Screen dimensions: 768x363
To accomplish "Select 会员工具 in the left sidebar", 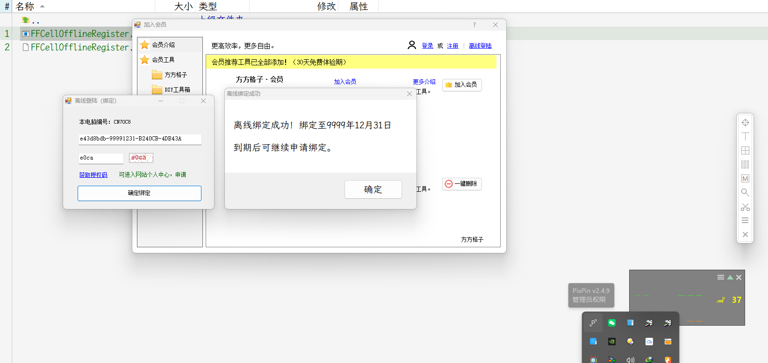I will (163, 60).
